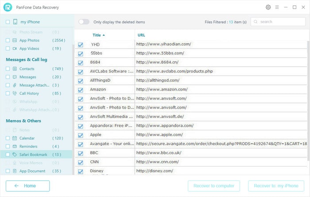Uncheck the Amazon bookmark checkbox

[81, 90]
